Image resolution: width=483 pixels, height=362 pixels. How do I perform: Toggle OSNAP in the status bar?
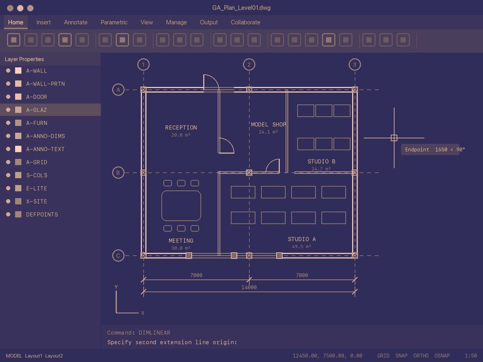click(x=442, y=356)
